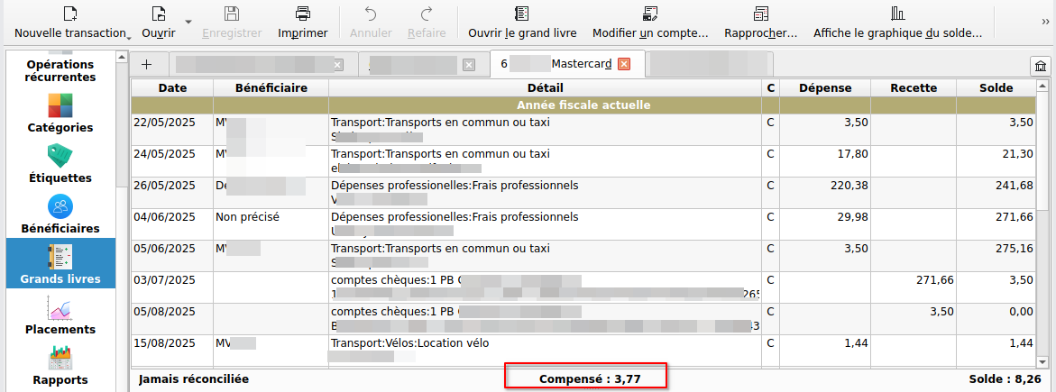Close the Mastercard tab
The image size is (1056, 392).
tap(624, 64)
